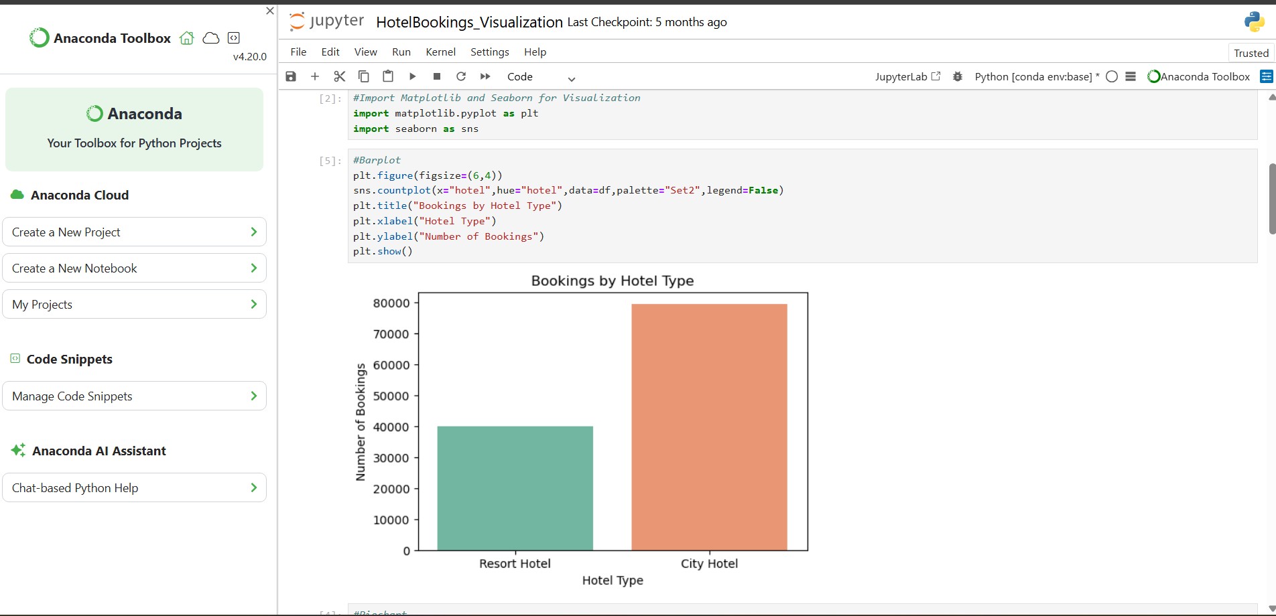Run the selected cell with the play icon
Screen dimensions: 1276x616
412,76
